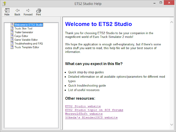The width and height of the screenshot is (176, 132).
Task: Click the Hide toolbar icon
Action: click(x=7, y=10)
